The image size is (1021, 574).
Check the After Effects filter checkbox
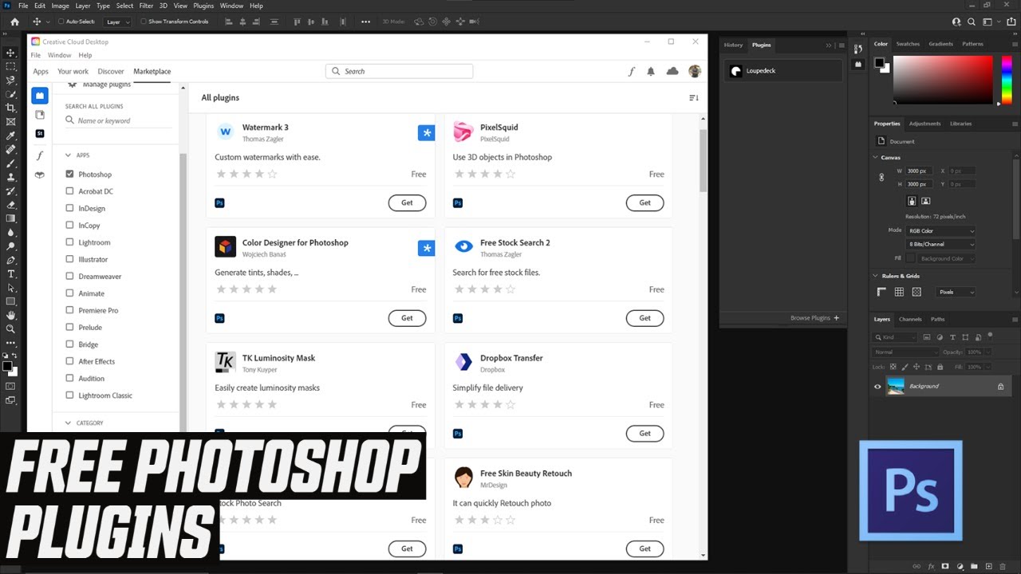pos(70,361)
